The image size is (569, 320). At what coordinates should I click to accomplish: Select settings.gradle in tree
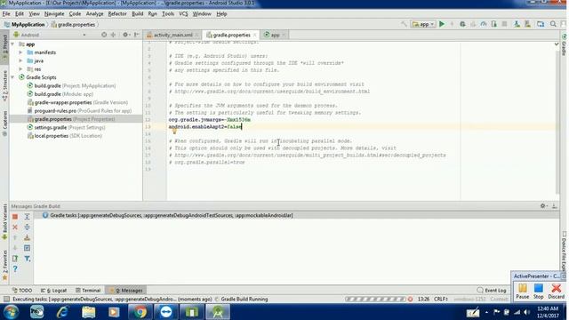click(66, 127)
